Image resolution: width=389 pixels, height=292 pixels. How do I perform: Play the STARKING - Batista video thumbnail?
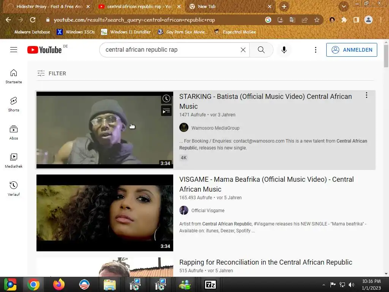pyautogui.click(x=105, y=130)
